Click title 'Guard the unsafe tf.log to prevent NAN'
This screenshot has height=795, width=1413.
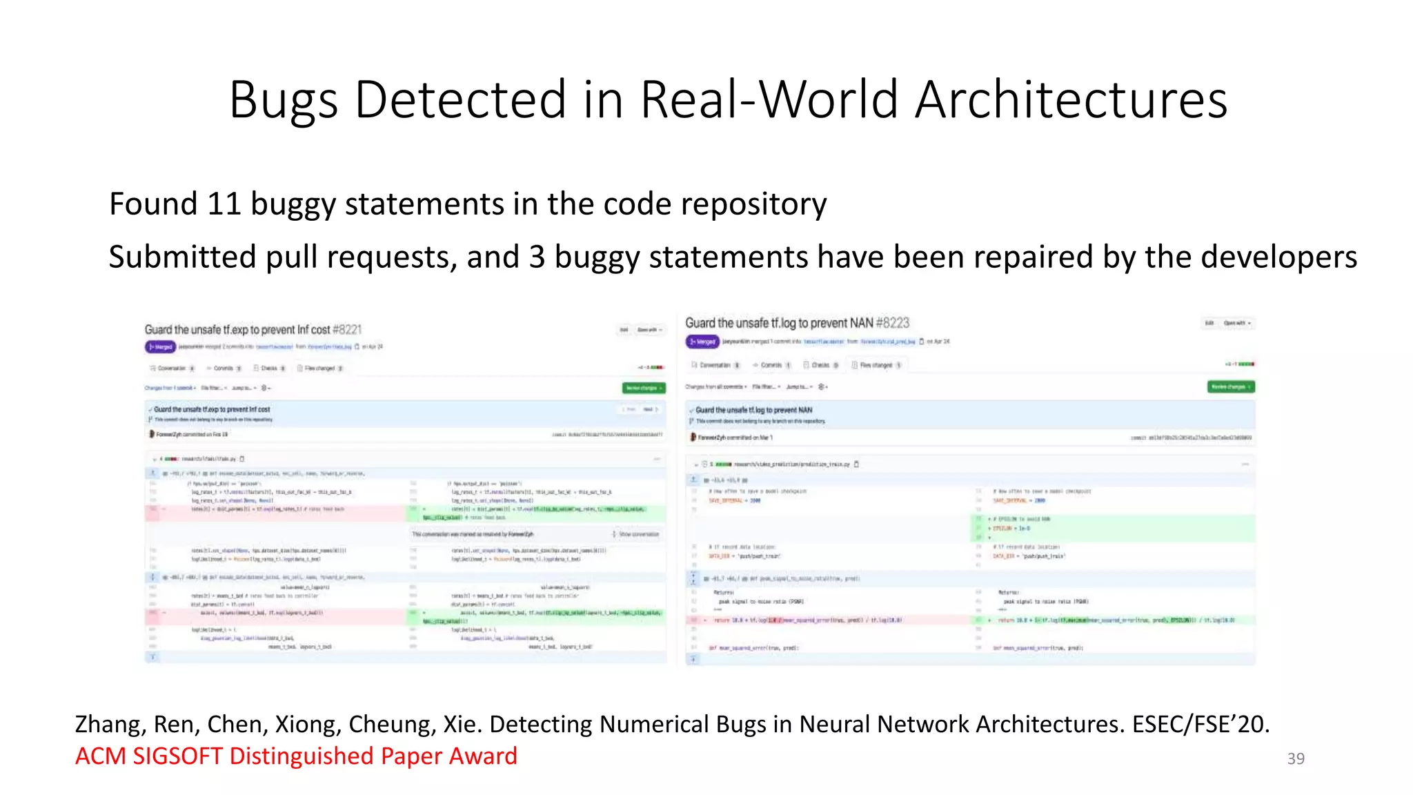point(779,323)
